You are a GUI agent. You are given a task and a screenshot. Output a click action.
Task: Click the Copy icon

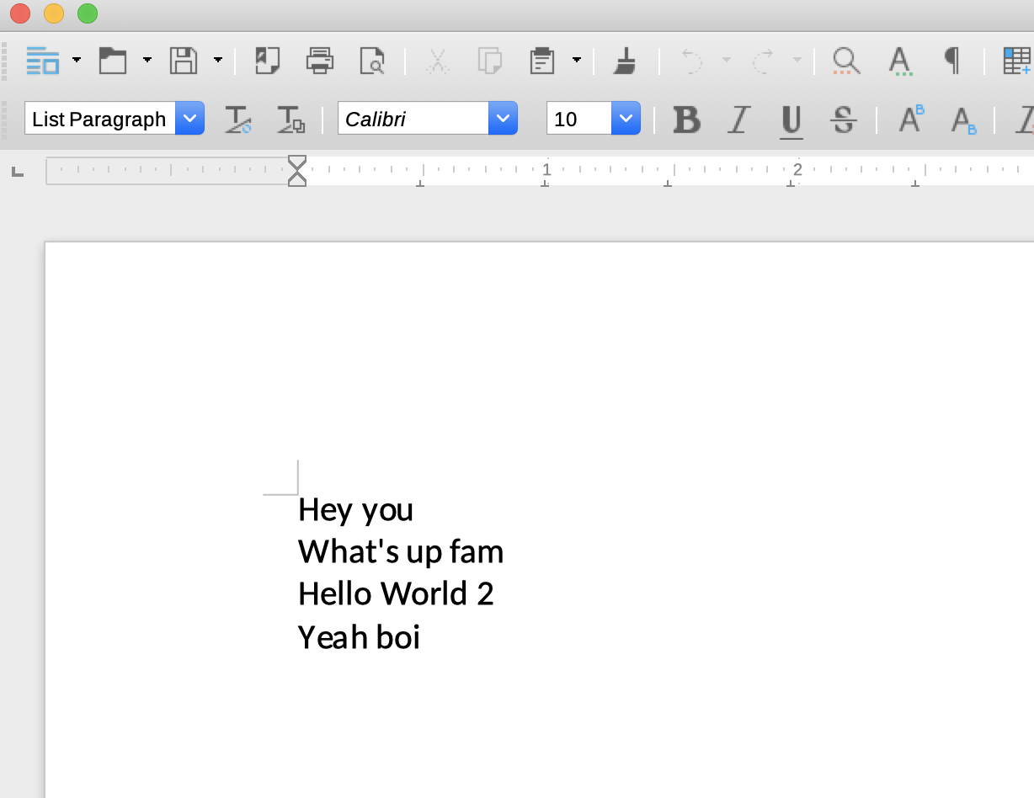tap(489, 61)
